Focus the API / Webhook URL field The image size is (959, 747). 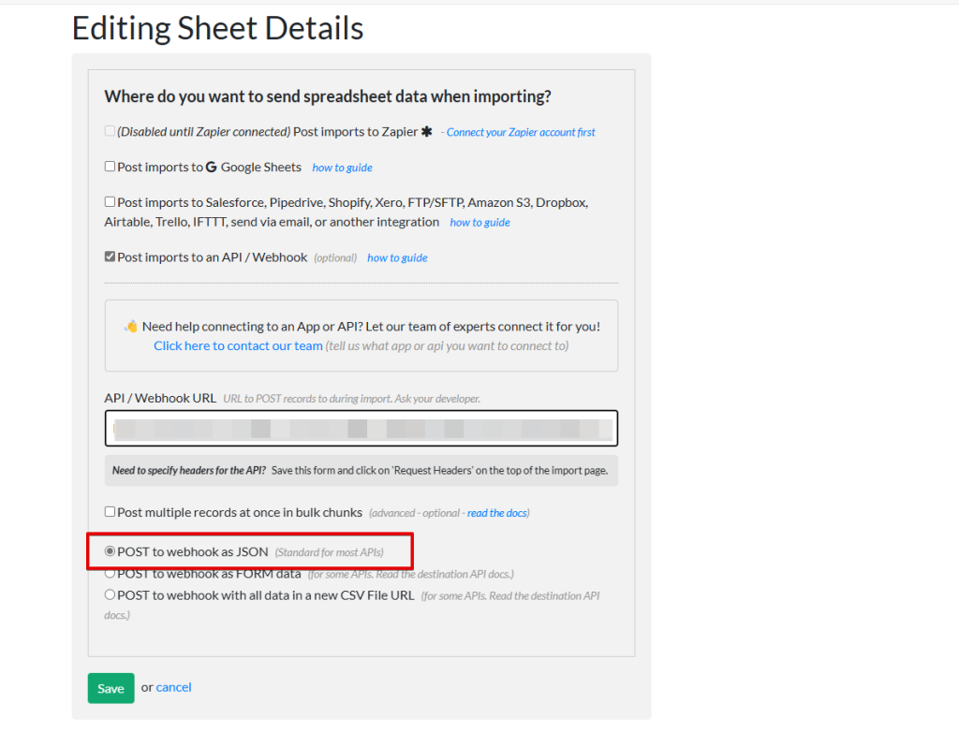pos(361,429)
